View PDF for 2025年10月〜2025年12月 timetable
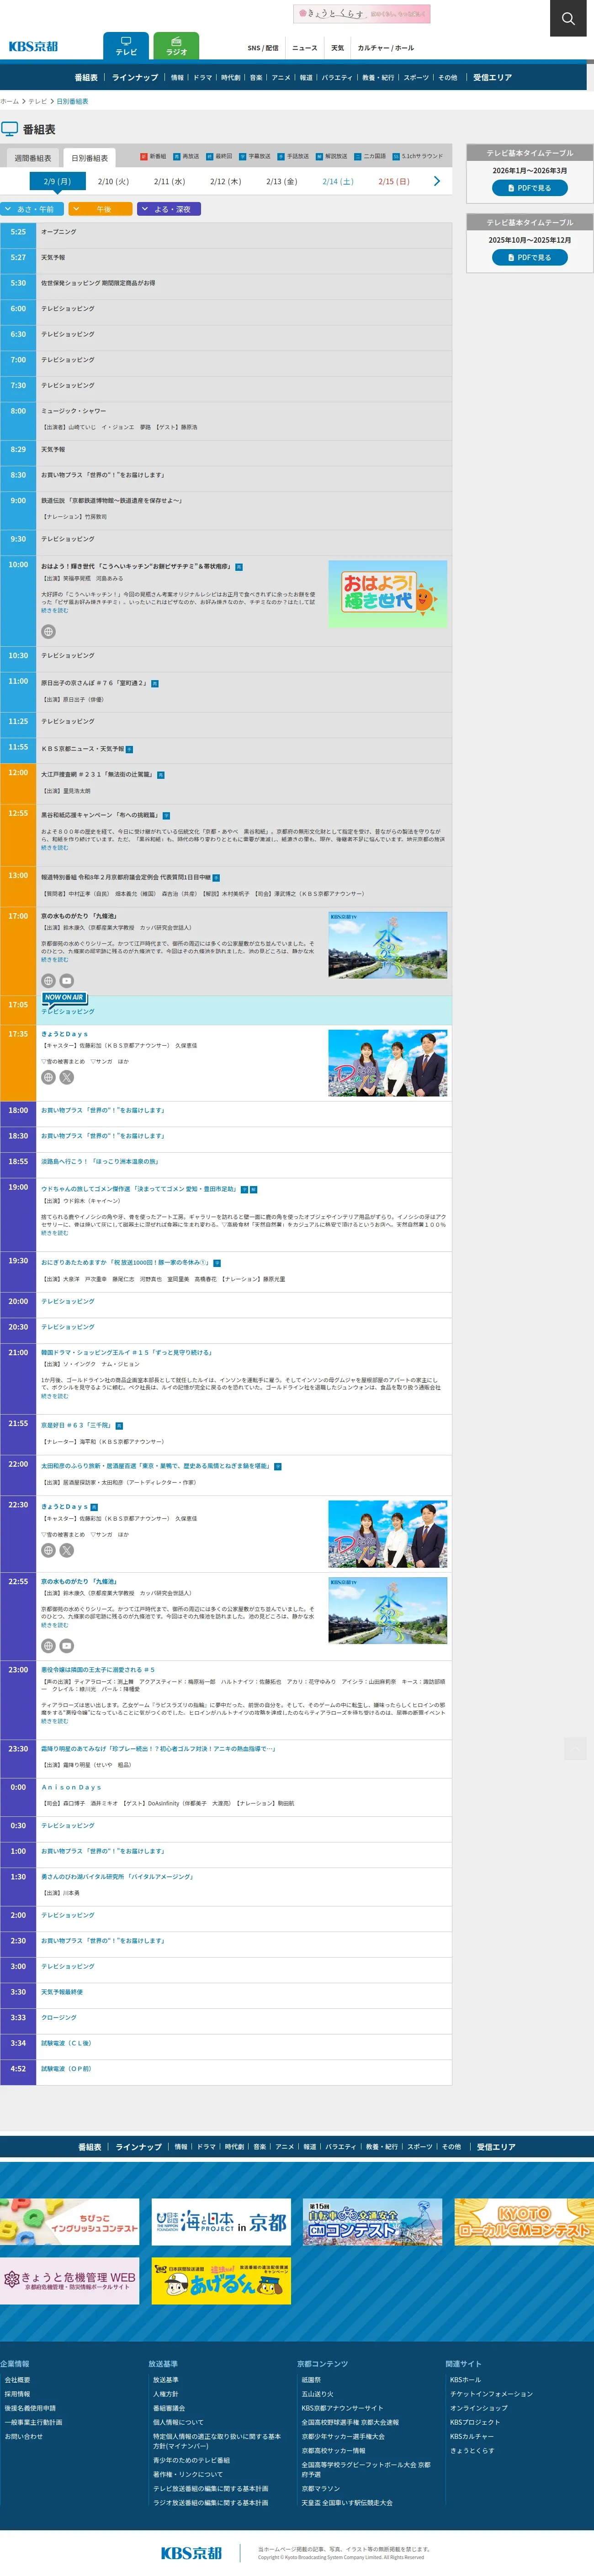The image size is (594, 2576). (x=529, y=257)
